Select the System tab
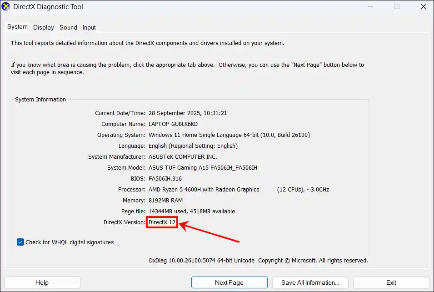 (x=17, y=26)
